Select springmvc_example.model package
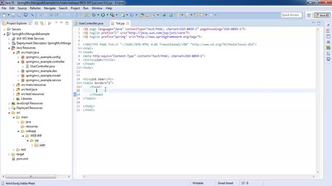The image size is (332, 186). point(43,76)
